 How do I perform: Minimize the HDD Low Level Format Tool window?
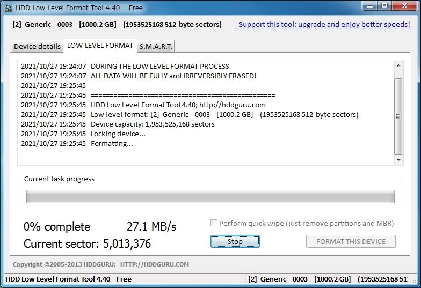coord(371,5)
